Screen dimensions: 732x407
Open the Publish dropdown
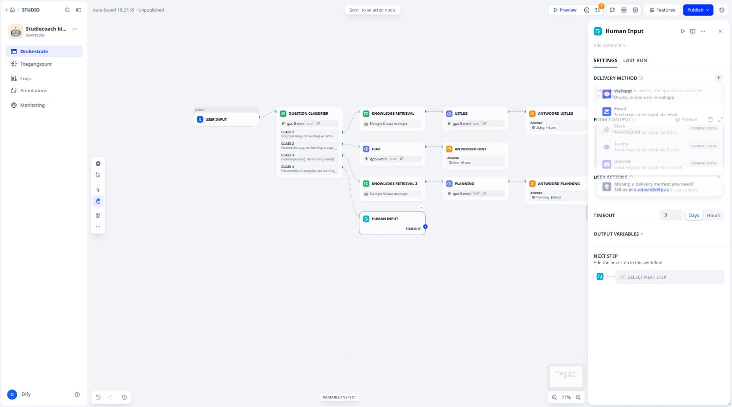pos(698,10)
